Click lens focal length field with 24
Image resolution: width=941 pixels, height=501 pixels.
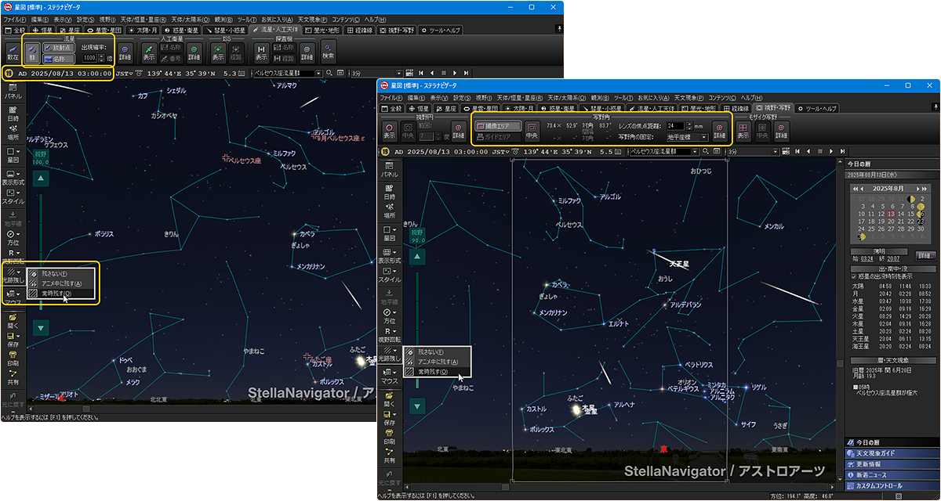[x=676, y=125]
